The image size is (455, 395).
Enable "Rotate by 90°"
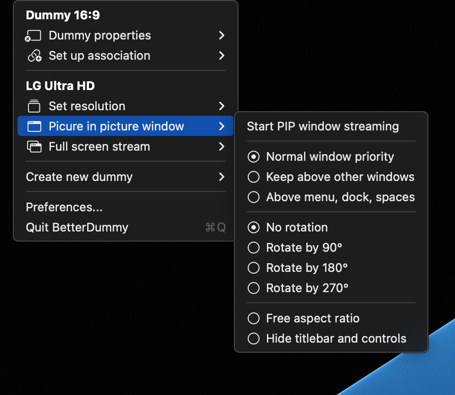tap(295, 248)
